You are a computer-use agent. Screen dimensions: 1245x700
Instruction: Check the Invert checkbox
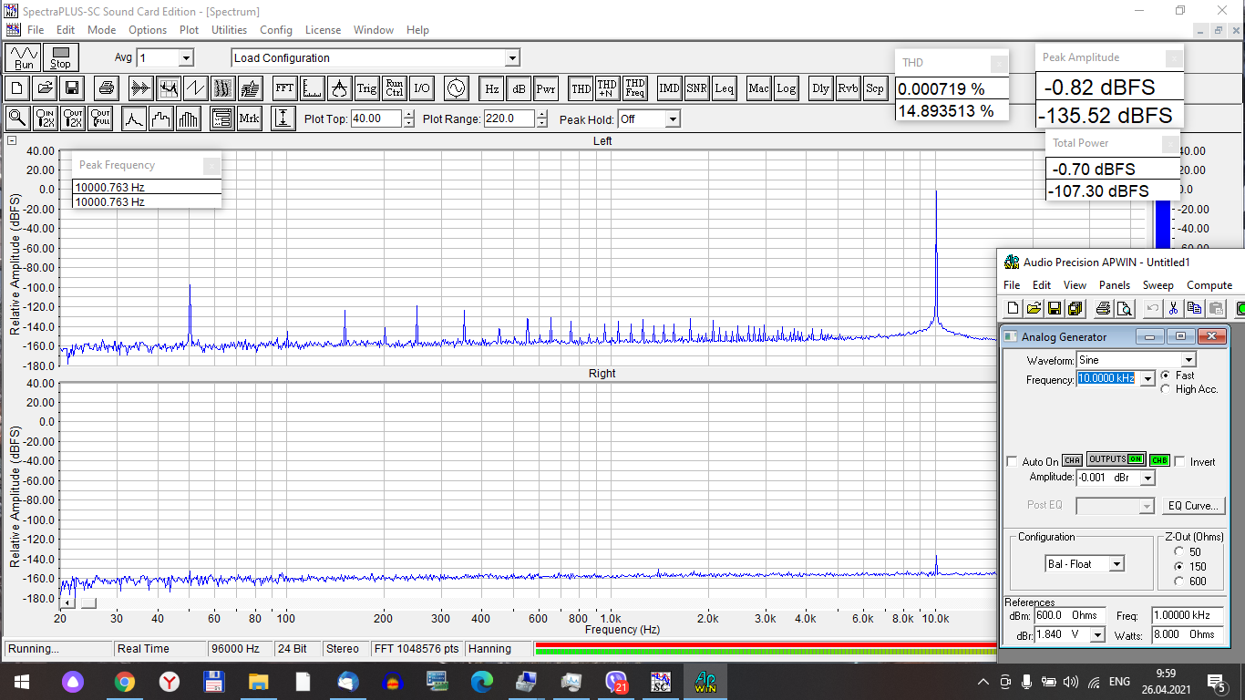pyautogui.click(x=1181, y=462)
